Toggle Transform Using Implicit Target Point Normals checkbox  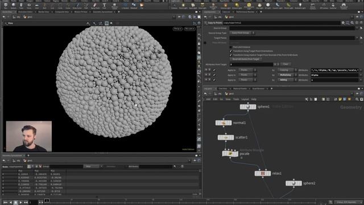(x=231, y=55)
